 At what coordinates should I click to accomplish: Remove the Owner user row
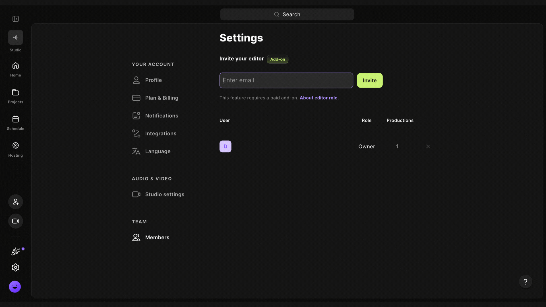click(428, 147)
